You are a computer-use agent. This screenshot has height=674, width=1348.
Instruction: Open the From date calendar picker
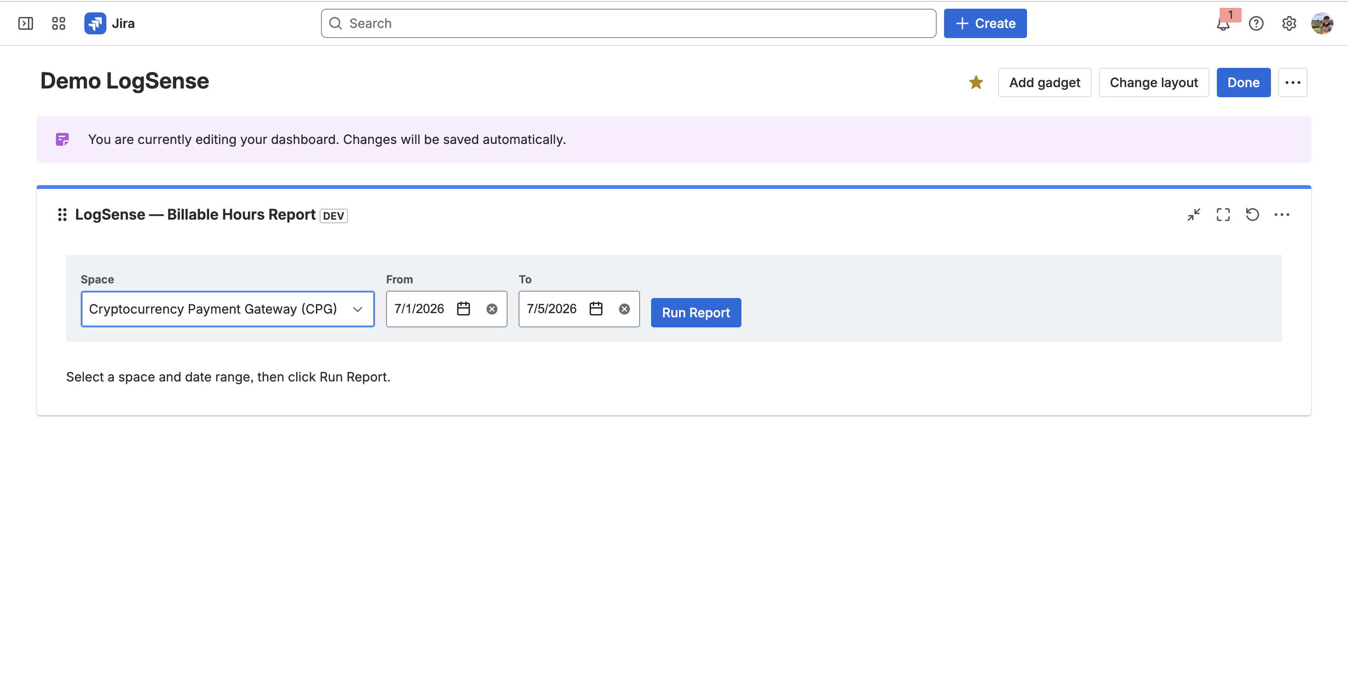tap(464, 309)
